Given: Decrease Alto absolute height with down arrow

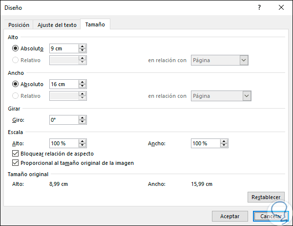Looking at the screenshot, I should (x=83, y=50).
